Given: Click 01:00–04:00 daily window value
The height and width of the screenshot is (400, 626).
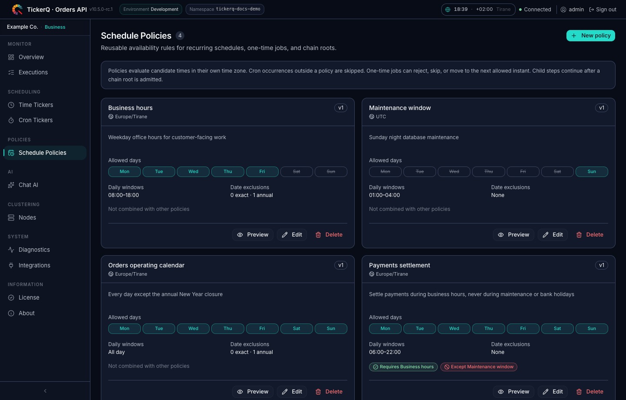Looking at the screenshot, I should (384, 195).
